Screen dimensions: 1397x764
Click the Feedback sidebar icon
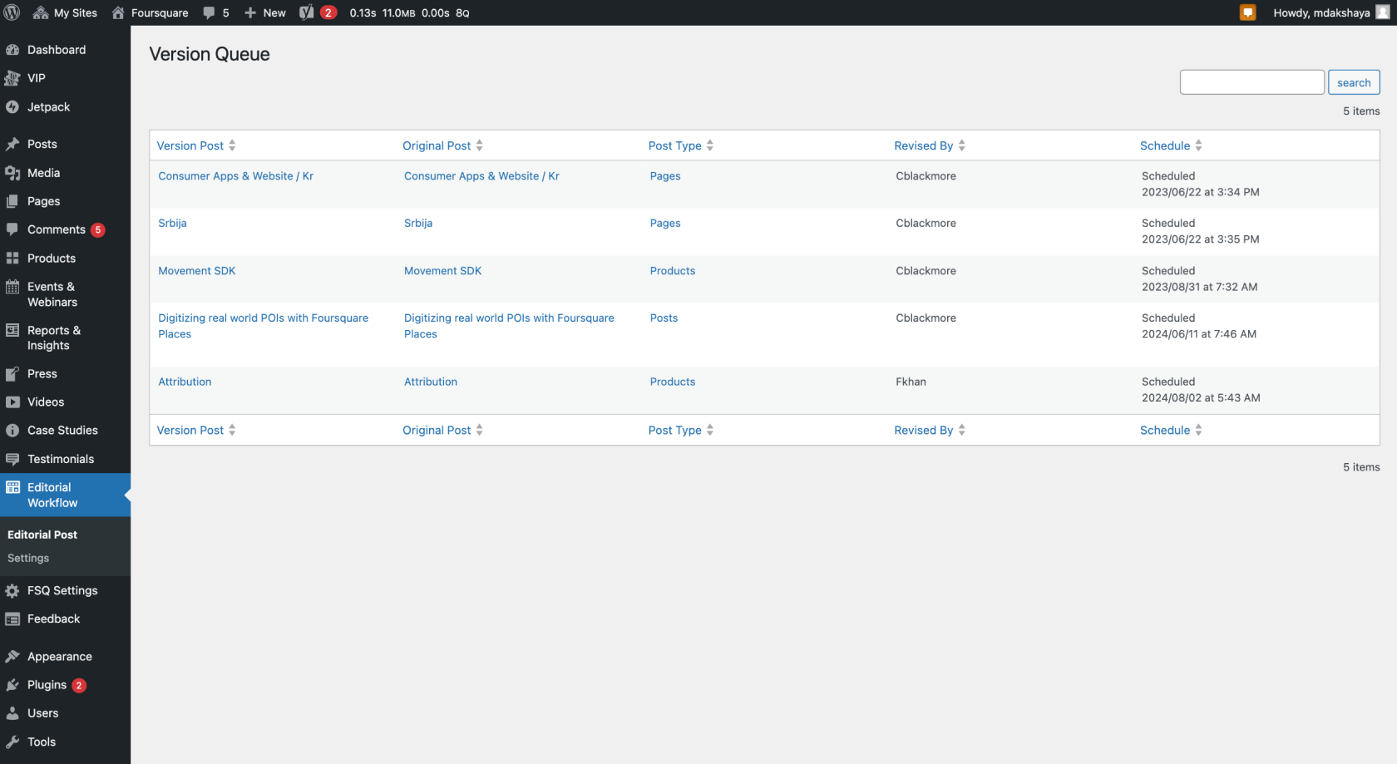pos(12,619)
